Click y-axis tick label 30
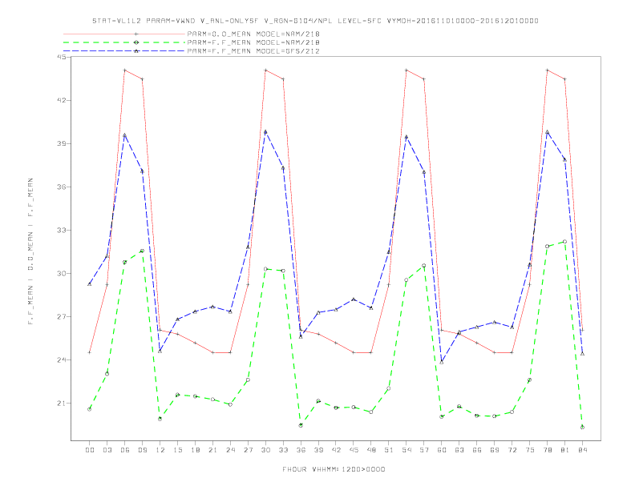This screenshot has height=490, width=635. [61, 273]
